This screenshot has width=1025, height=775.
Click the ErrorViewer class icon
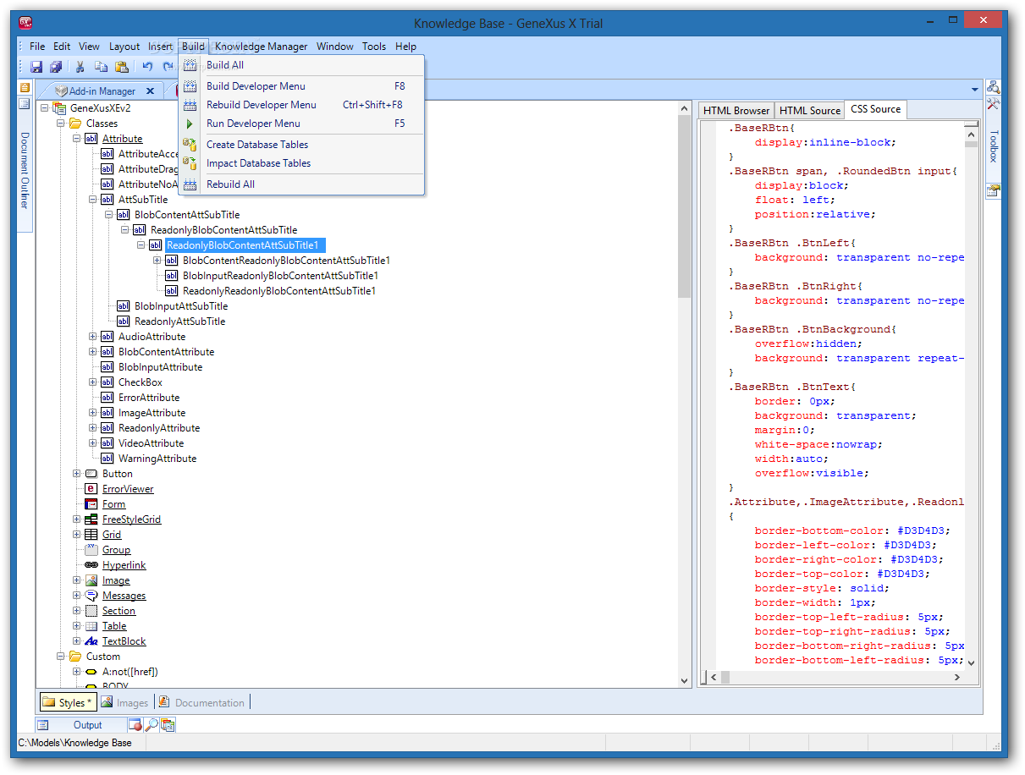tap(91, 489)
